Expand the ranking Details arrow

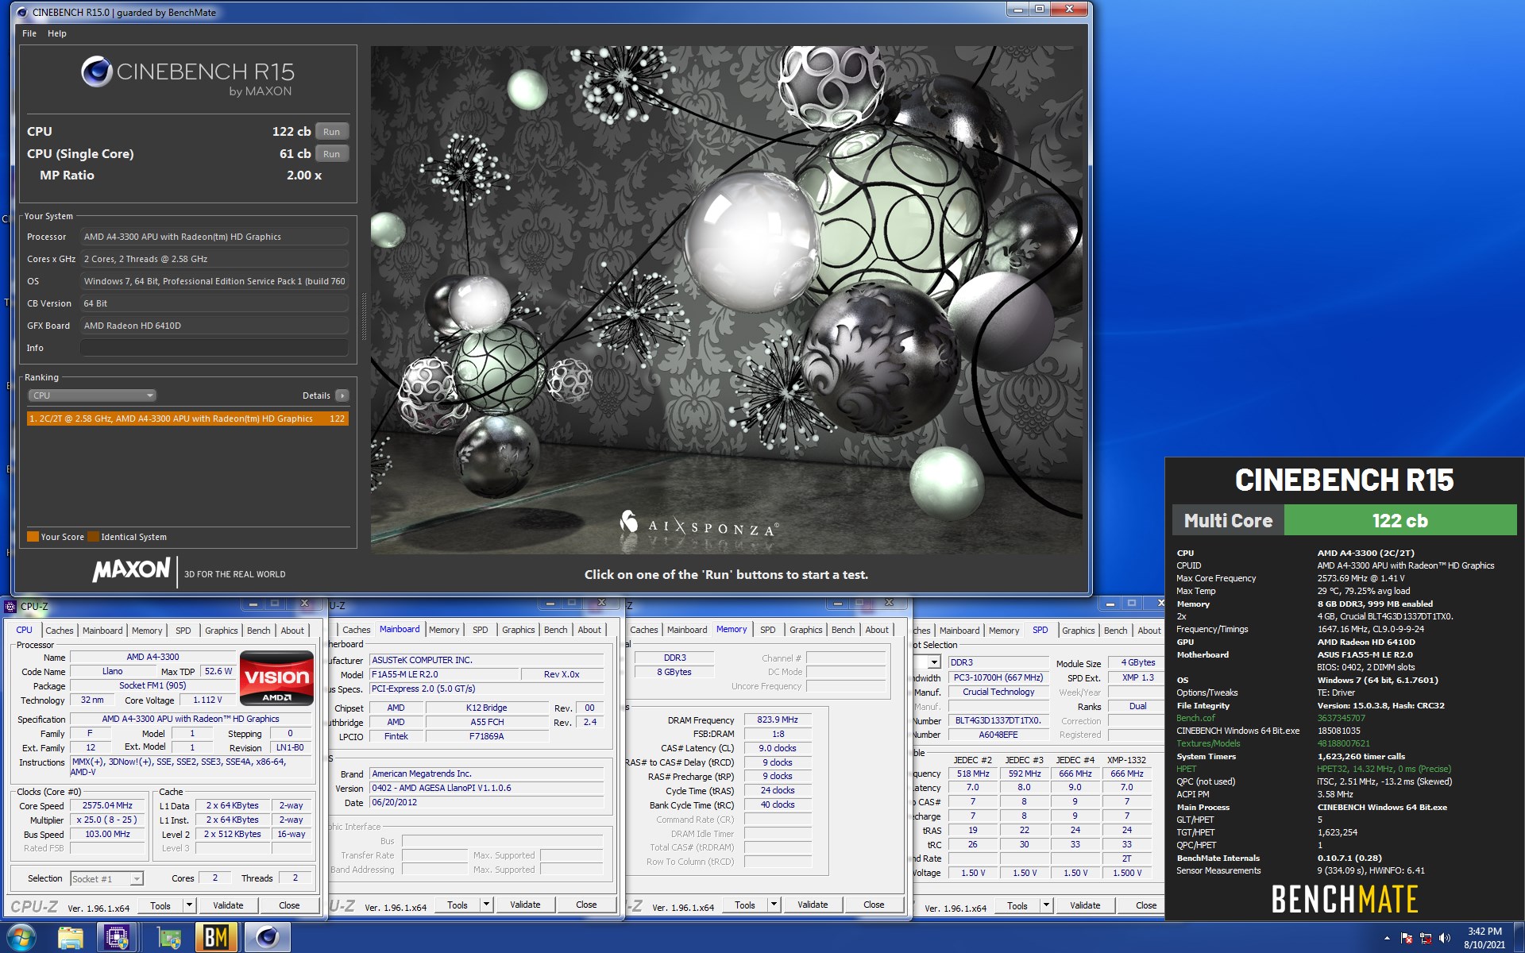tap(342, 395)
